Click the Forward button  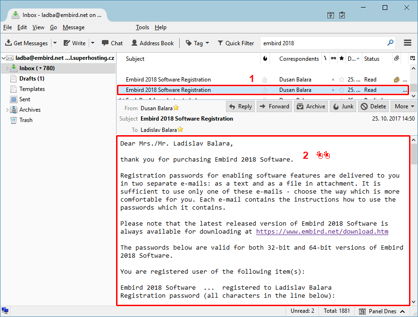point(274,106)
